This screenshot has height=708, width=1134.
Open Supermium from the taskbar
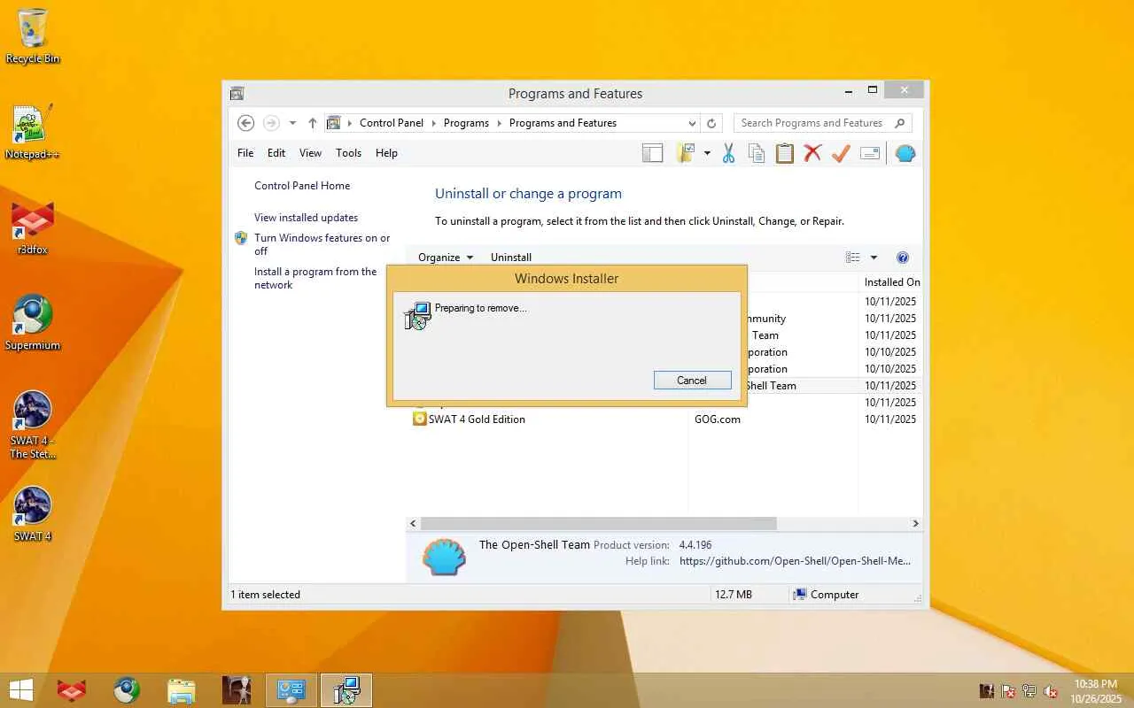127,690
